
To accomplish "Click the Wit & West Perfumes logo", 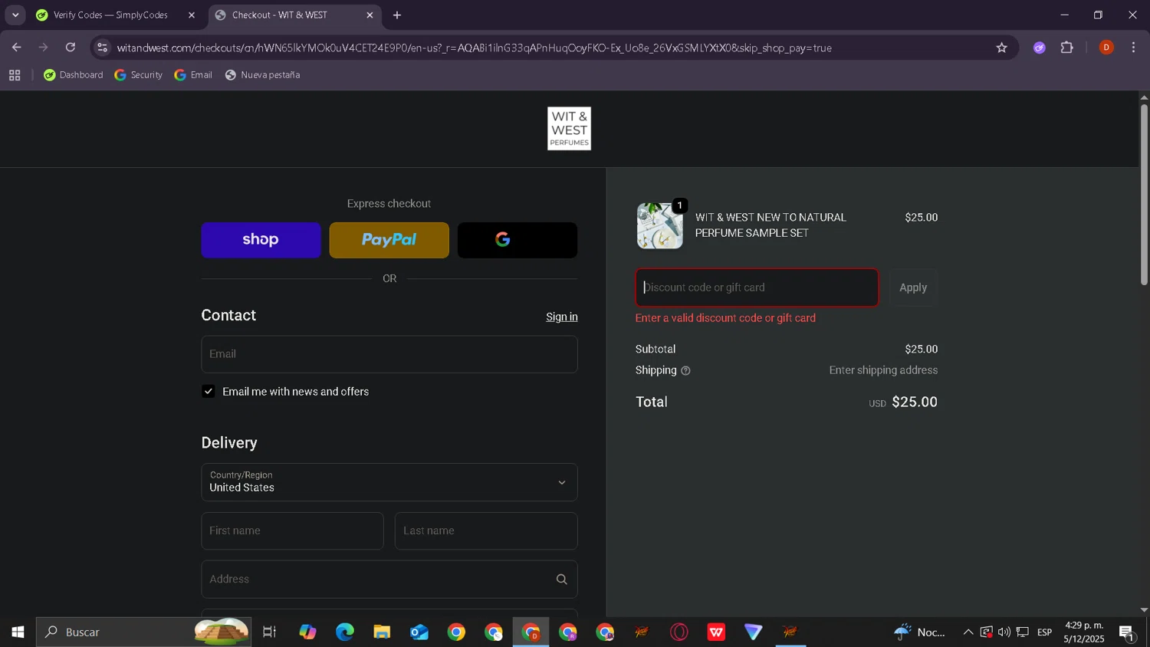I will 569,129.
